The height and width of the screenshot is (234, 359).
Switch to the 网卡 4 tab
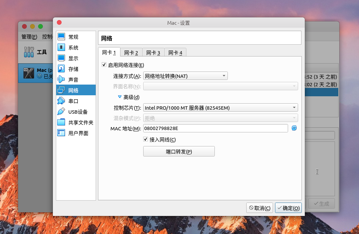coord(175,52)
